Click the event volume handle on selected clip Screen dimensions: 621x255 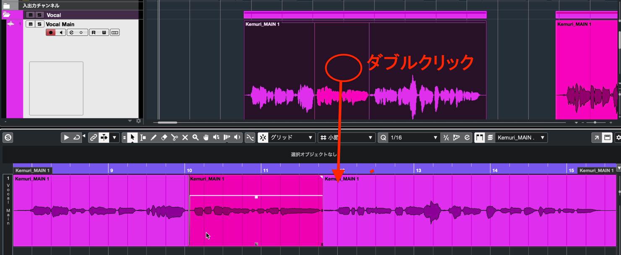(x=256, y=196)
